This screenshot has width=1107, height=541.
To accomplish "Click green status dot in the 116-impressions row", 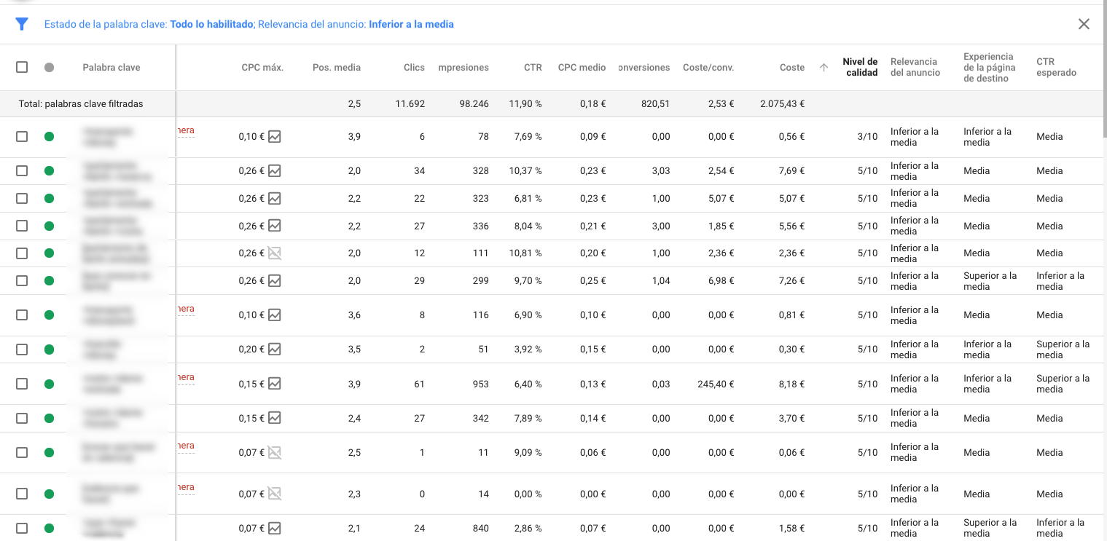I will click(49, 315).
